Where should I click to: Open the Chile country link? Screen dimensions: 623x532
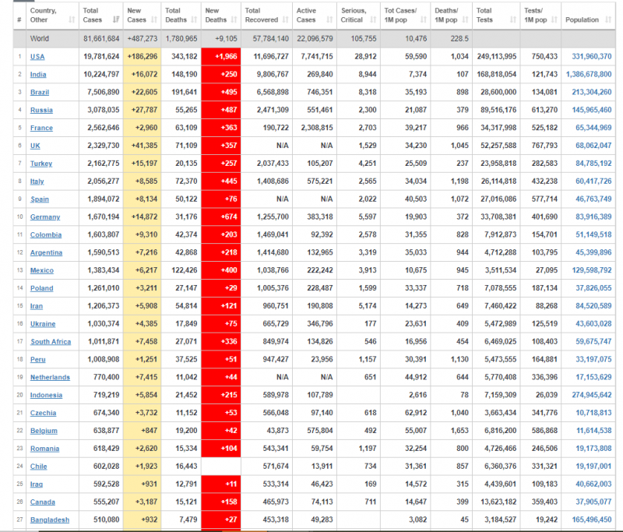[38, 467]
